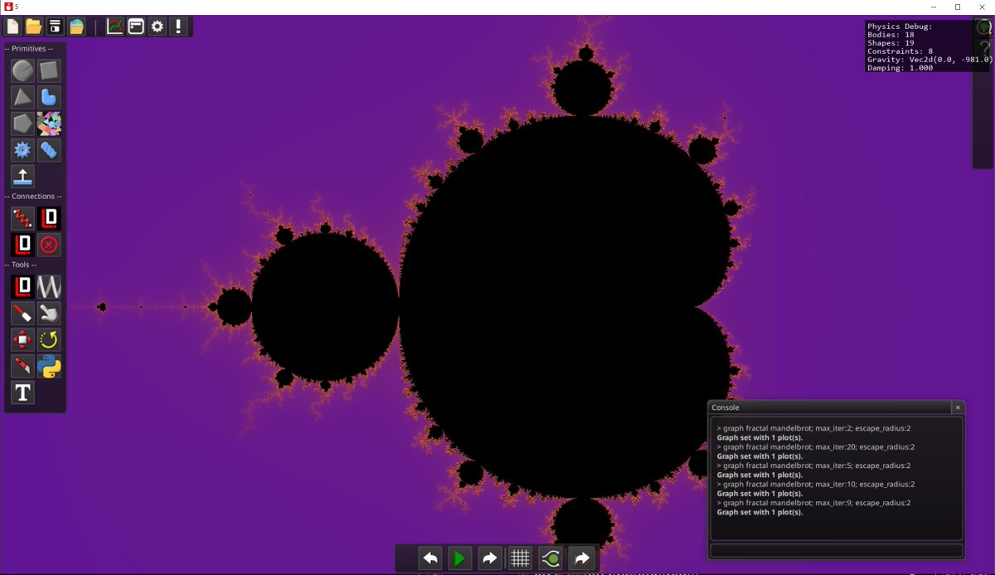Click the upload arrow primitive icon
Viewport: 995px width, 575px height.
(x=22, y=177)
